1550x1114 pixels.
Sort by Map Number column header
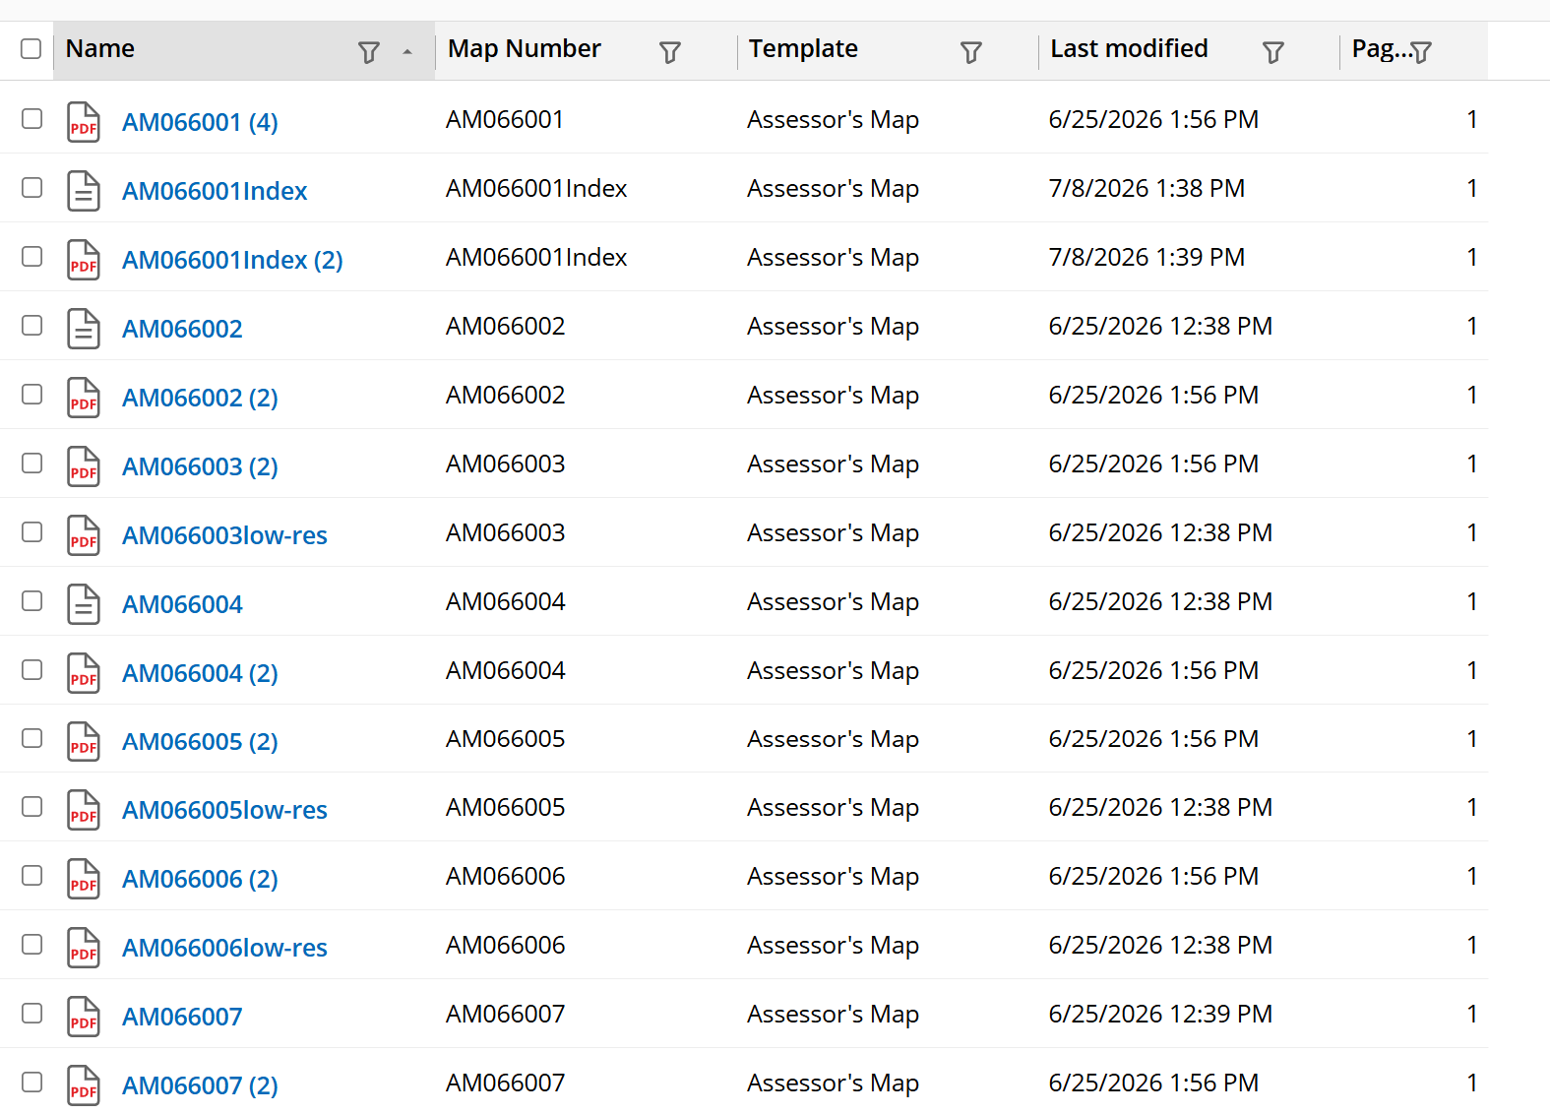click(524, 49)
